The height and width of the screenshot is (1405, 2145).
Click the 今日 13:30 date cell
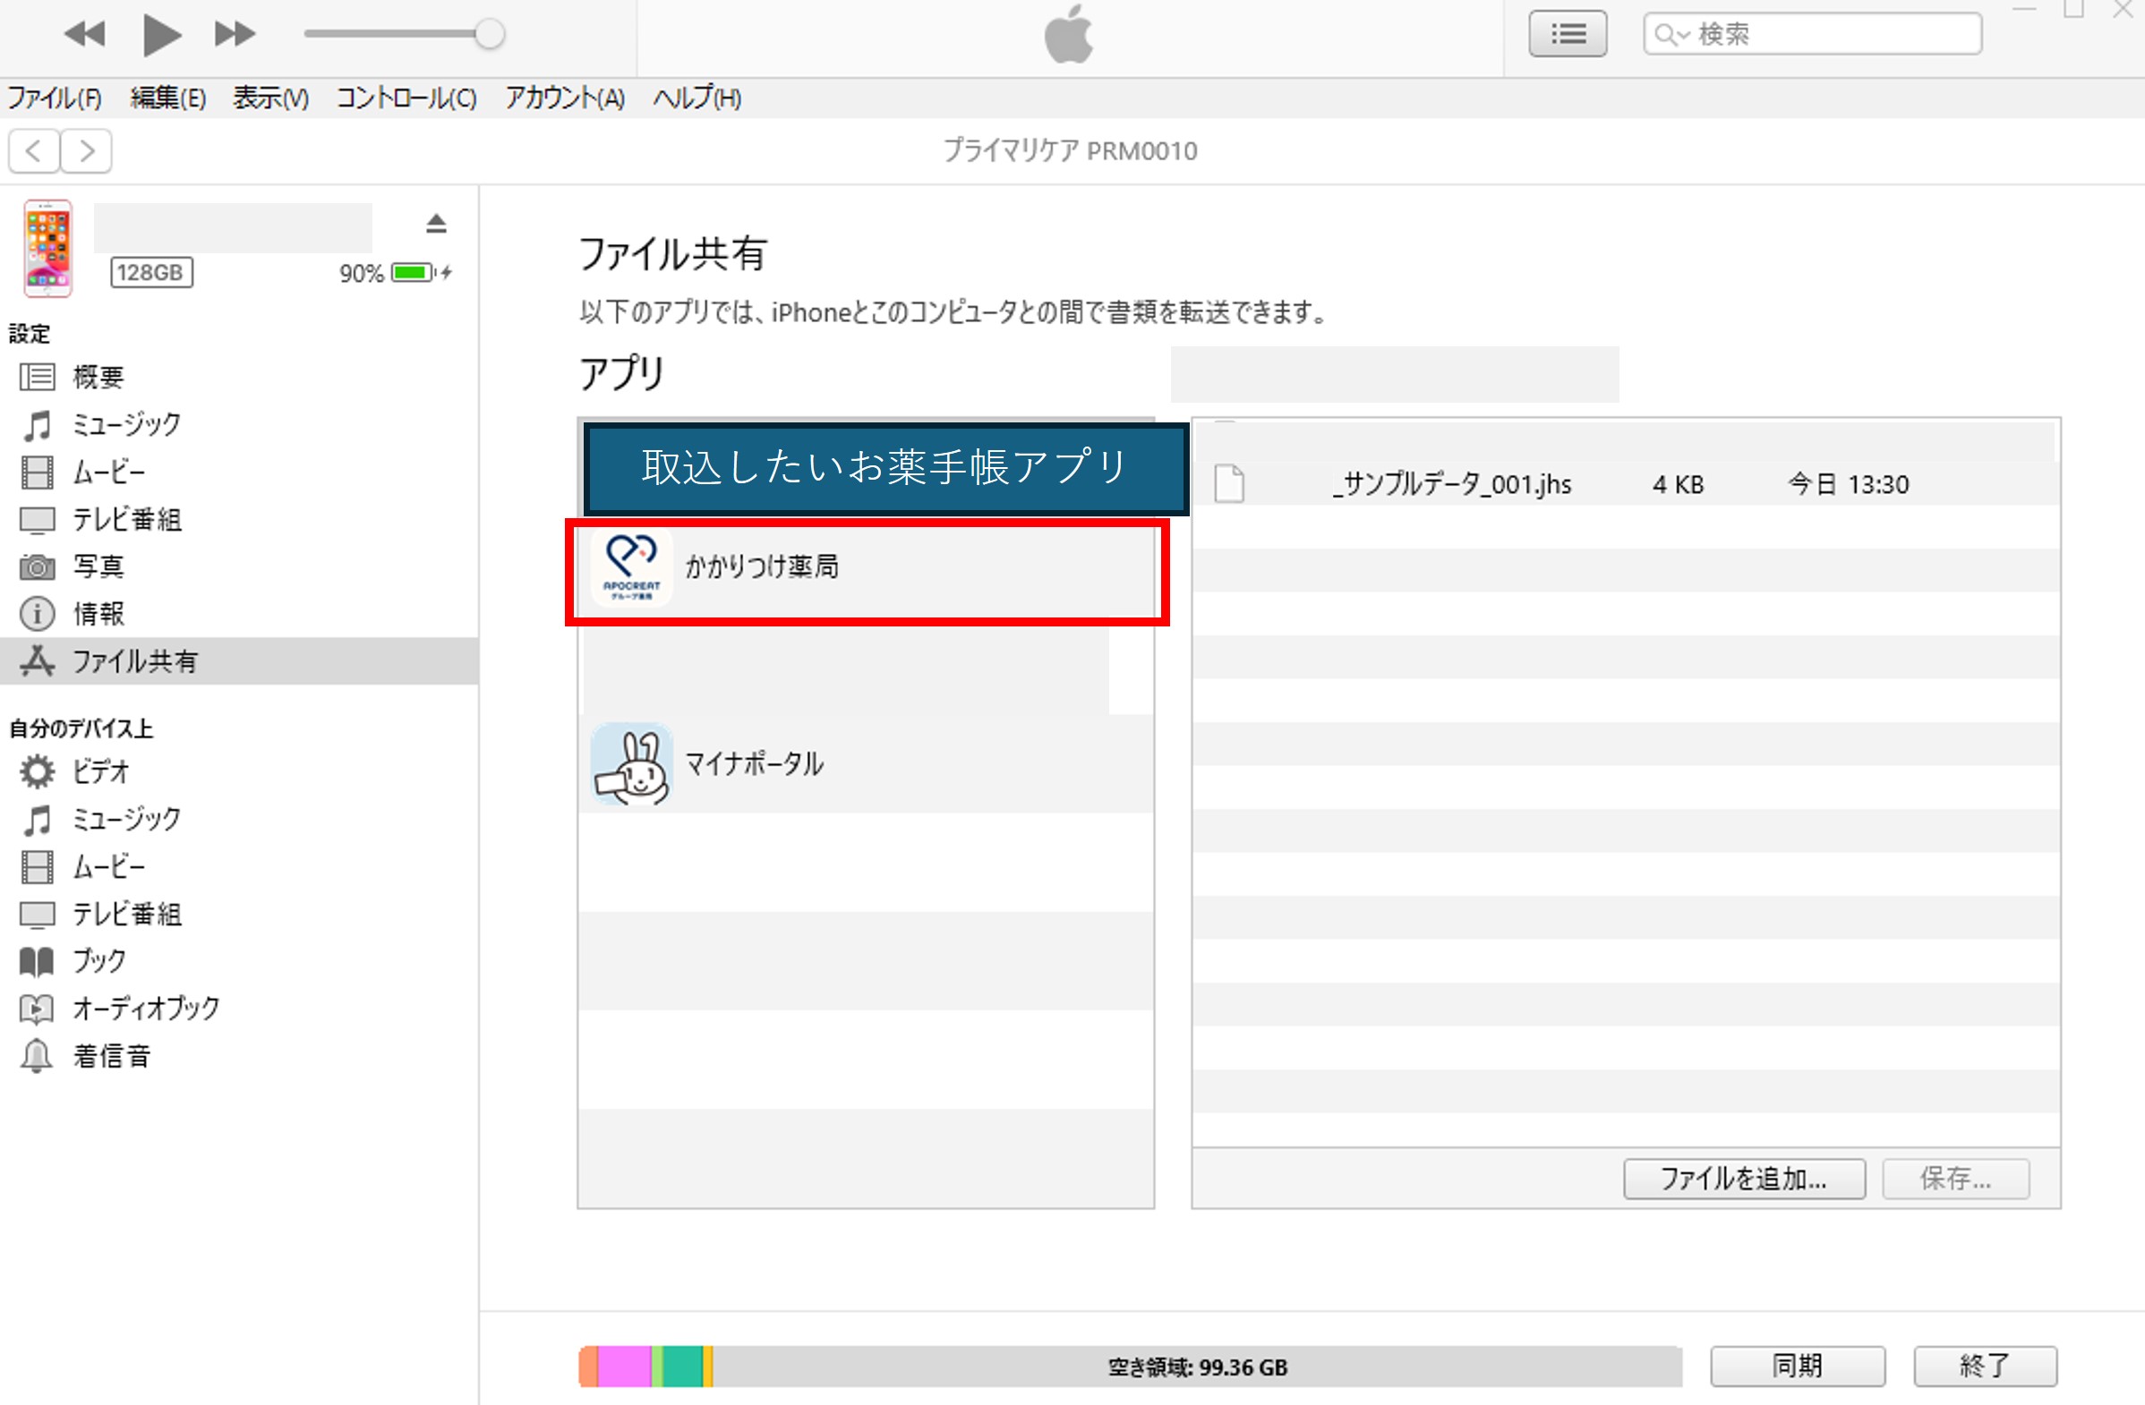click(1849, 484)
